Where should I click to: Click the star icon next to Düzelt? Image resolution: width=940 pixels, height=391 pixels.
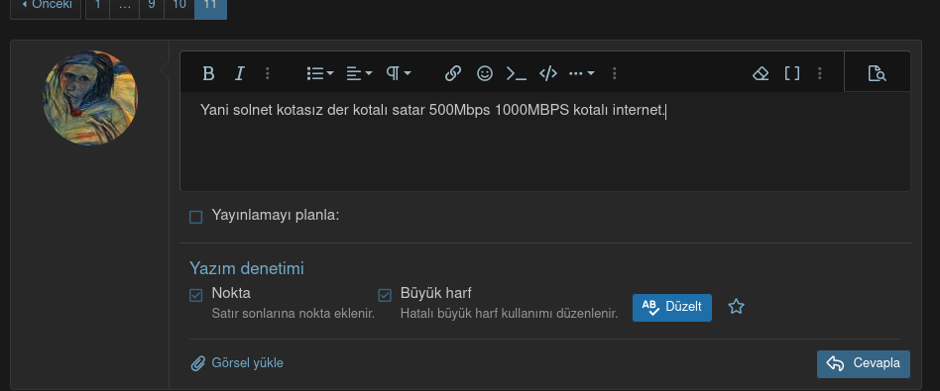tap(736, 307)
